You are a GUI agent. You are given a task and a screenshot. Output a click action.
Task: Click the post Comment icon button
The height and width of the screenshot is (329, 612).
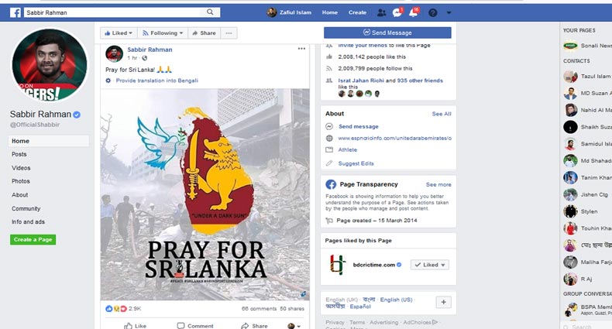195,325
